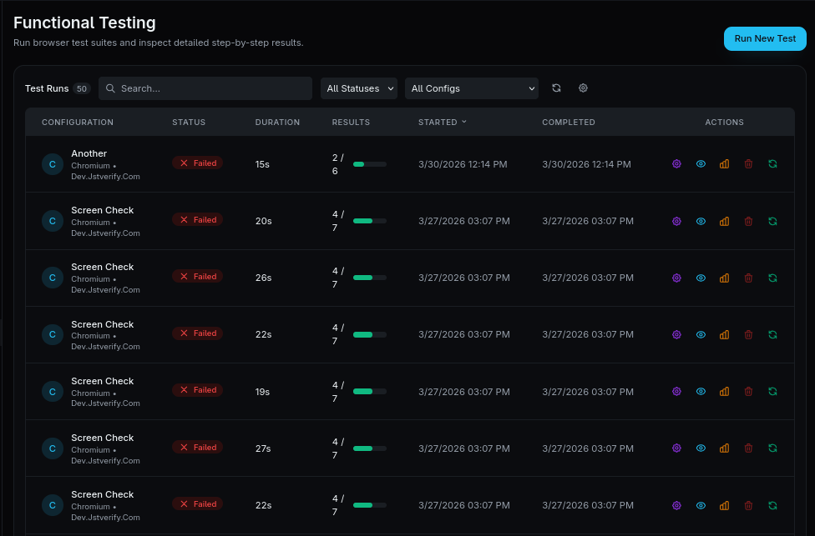Open settings for the Another test run
This screenshot has width=815, height=536.
[676, 164]
